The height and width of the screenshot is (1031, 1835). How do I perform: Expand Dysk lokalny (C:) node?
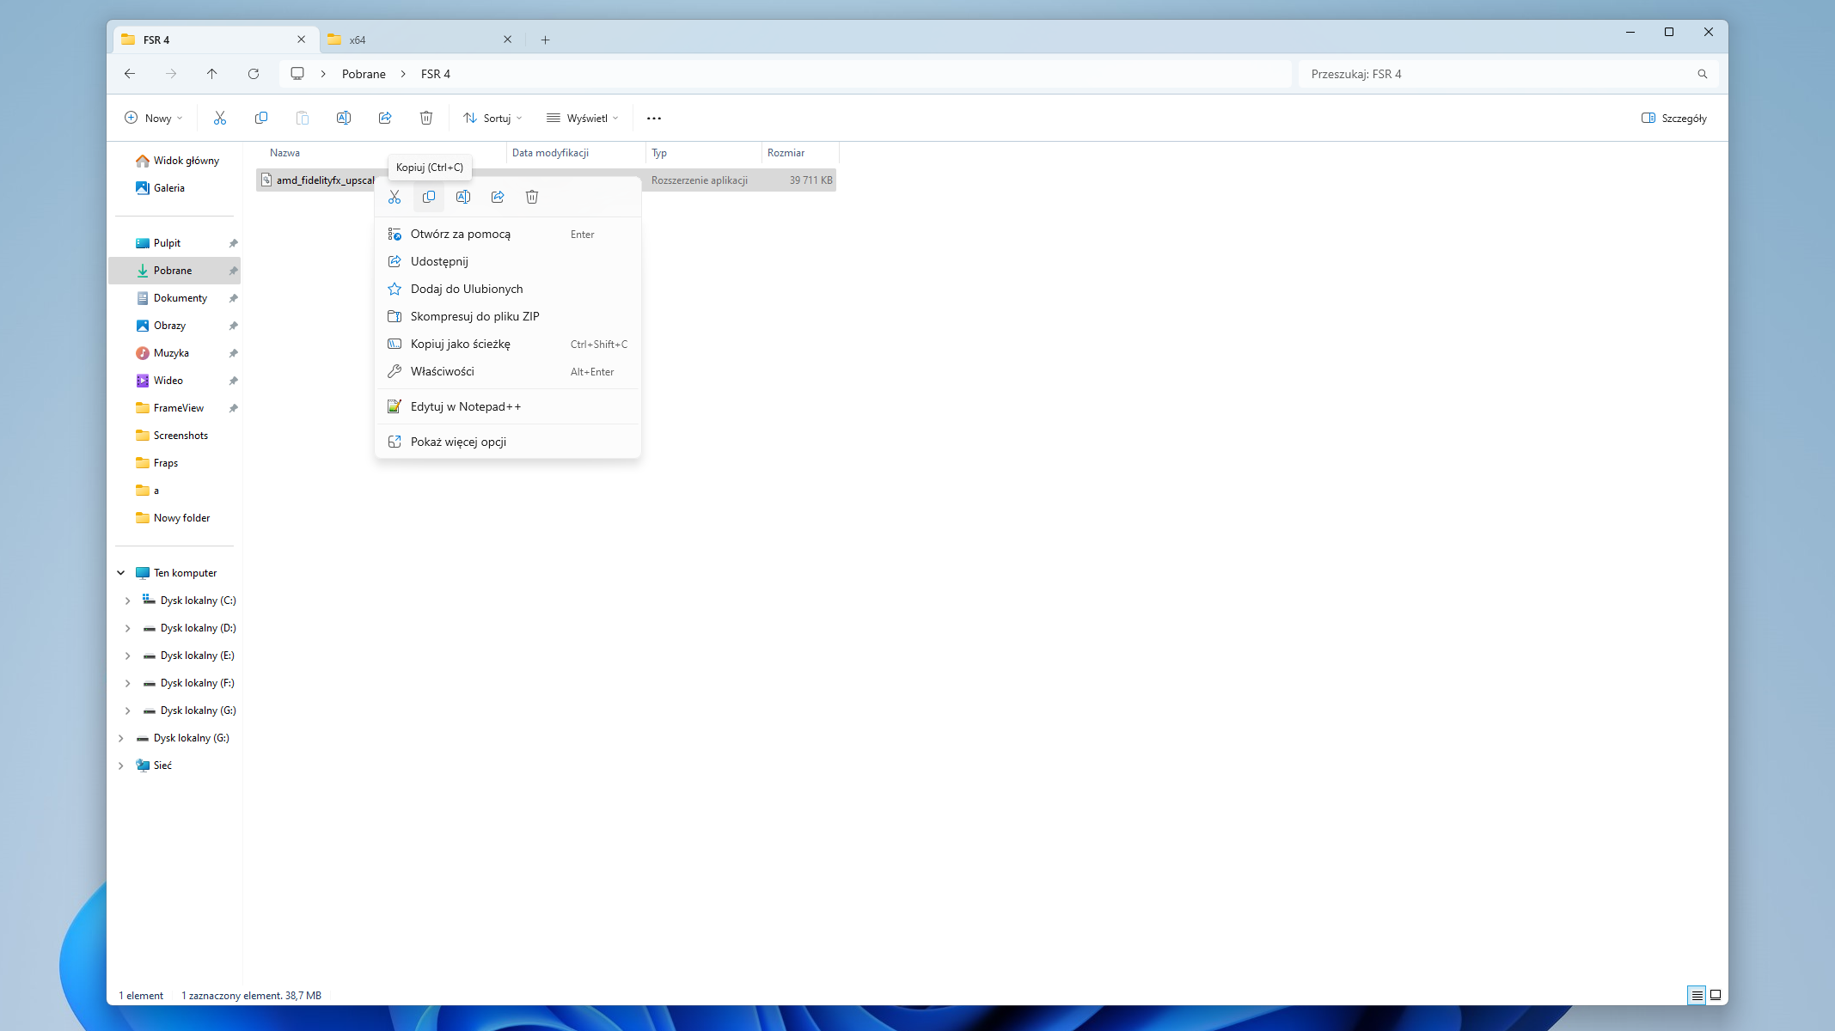pos(128,601)
